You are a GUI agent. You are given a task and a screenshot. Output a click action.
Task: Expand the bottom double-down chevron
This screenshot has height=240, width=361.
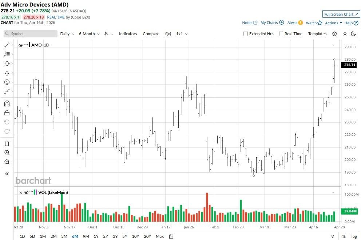pyautogui.click(x=333, y=236)
